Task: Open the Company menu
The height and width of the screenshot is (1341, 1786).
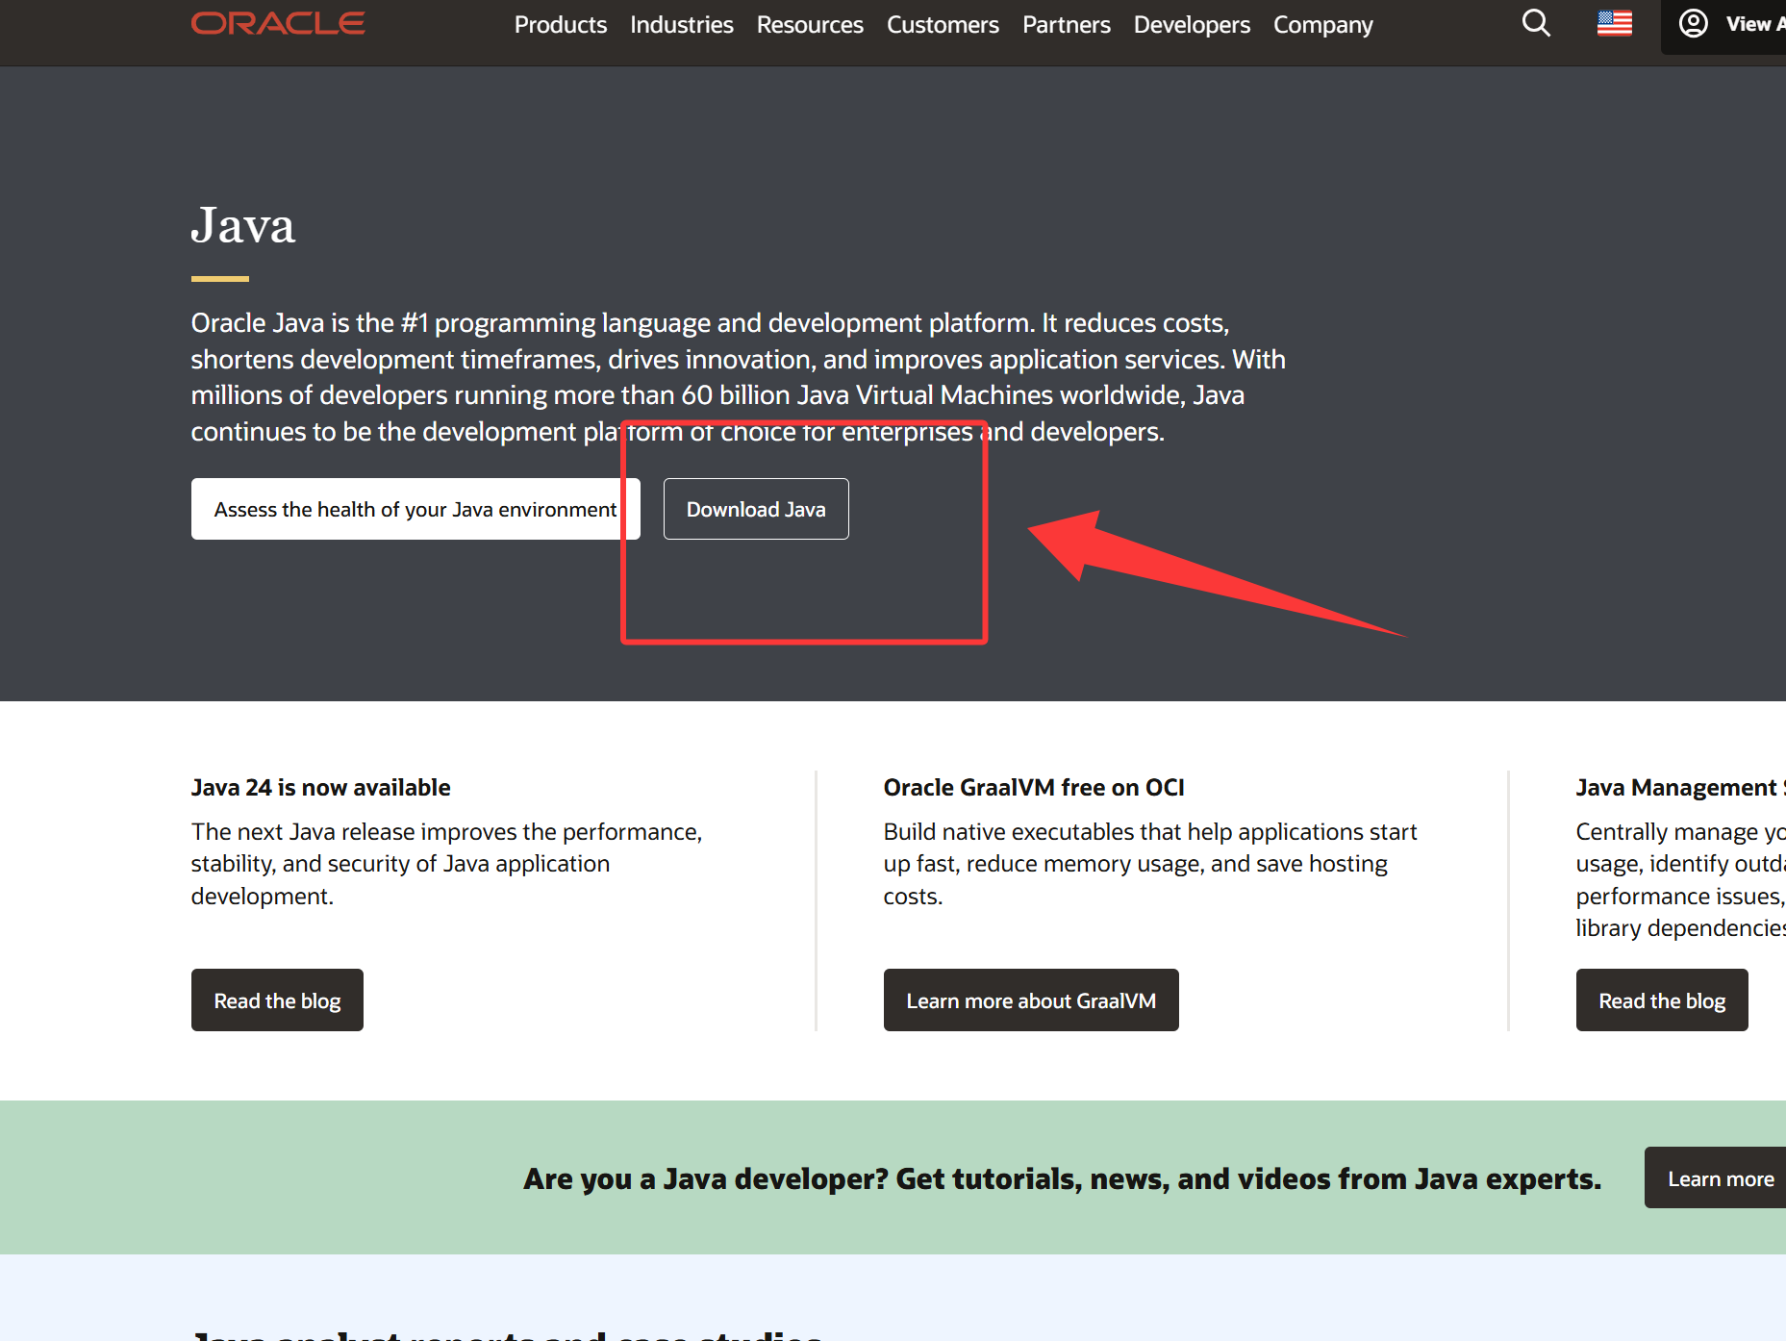Action: click(x=1323, y=24)
